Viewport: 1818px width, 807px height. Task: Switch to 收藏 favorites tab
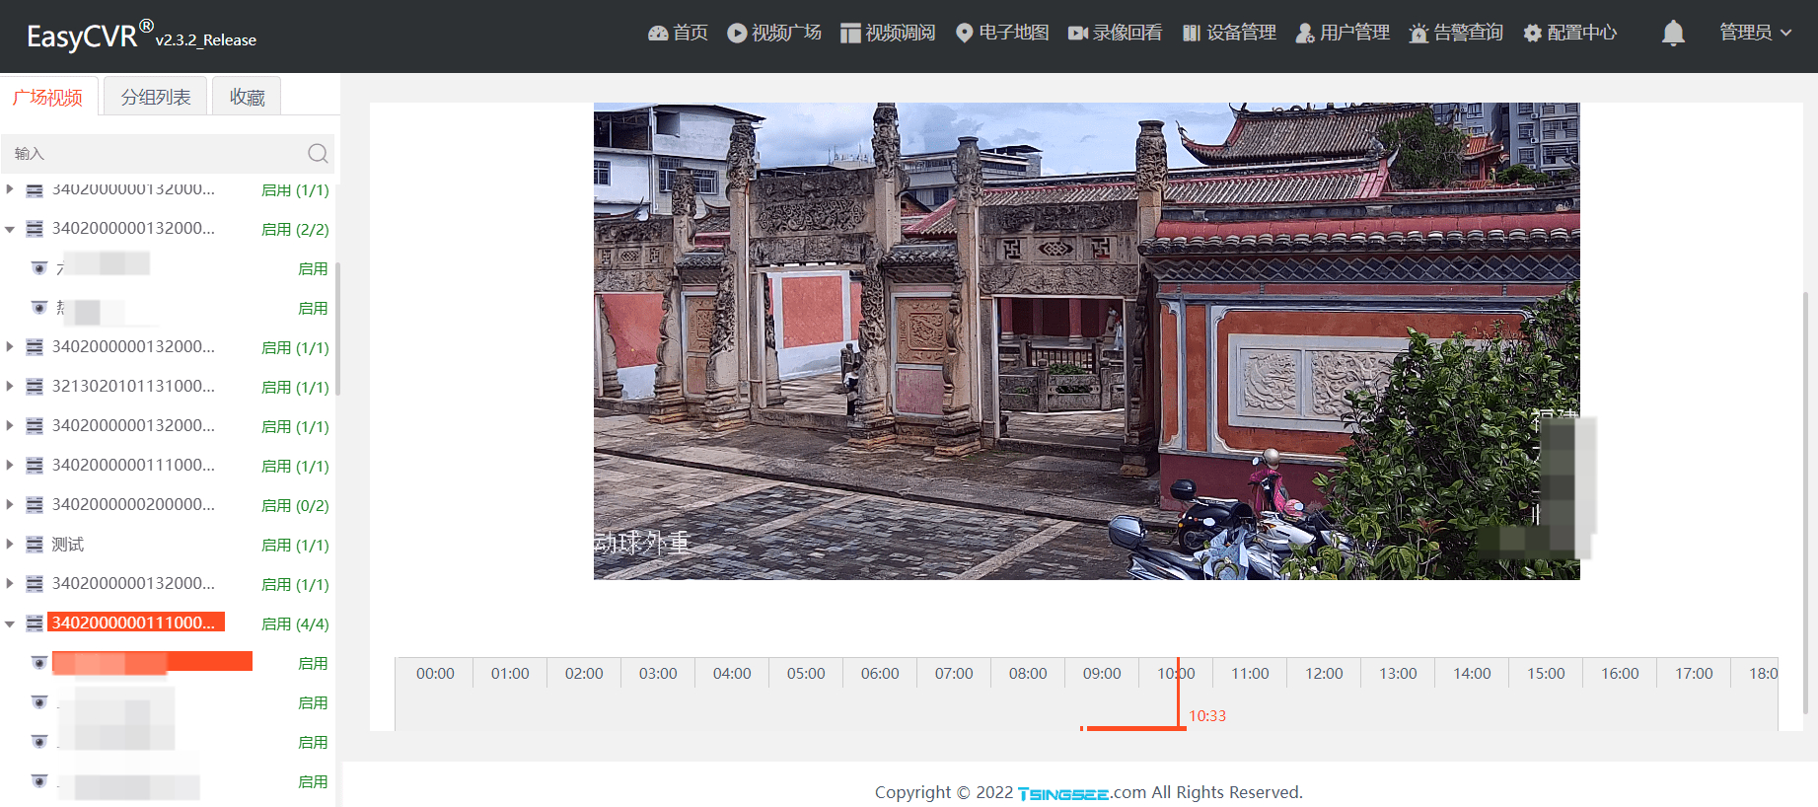[x=248, y=97]
